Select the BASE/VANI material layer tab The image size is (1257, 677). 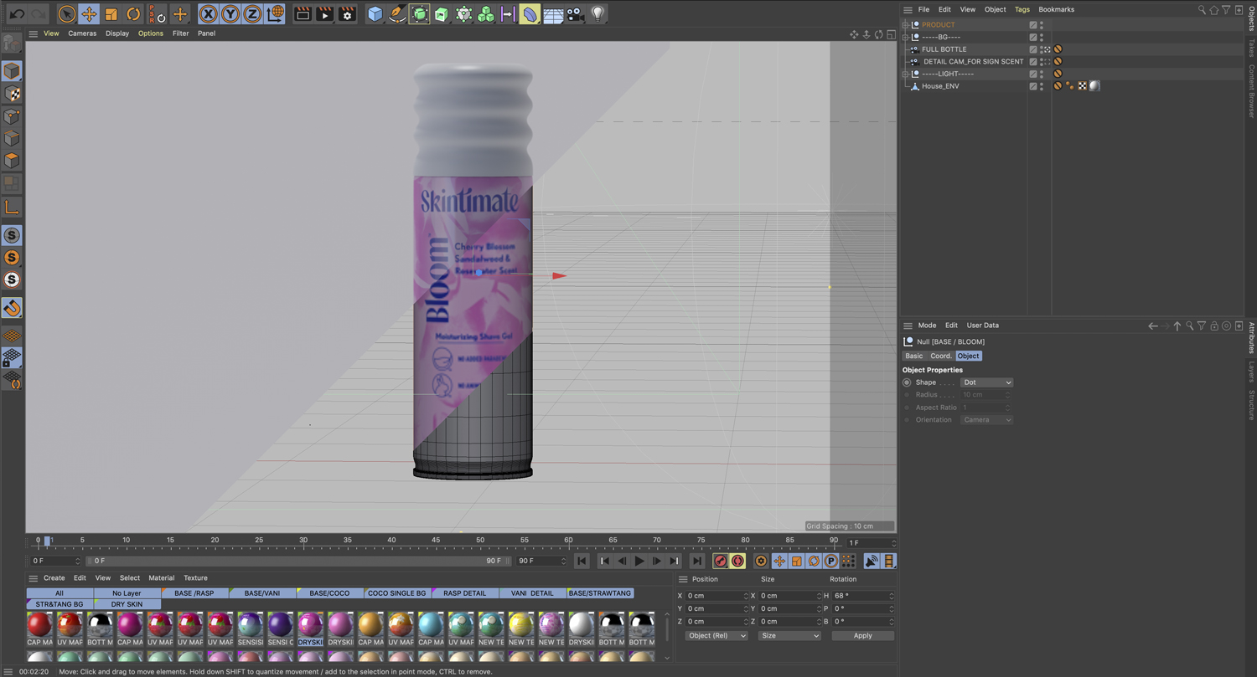click(x=262, y=593)
